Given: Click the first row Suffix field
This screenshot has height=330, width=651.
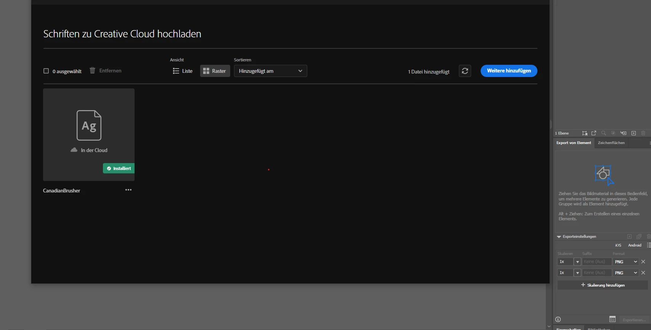Looking at the screenshot, I should (x=596, y=262).
